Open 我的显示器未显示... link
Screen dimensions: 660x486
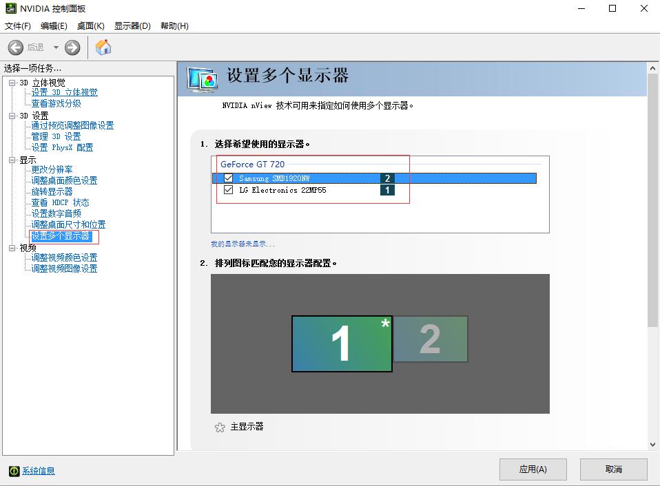click(x=244, y=243)
